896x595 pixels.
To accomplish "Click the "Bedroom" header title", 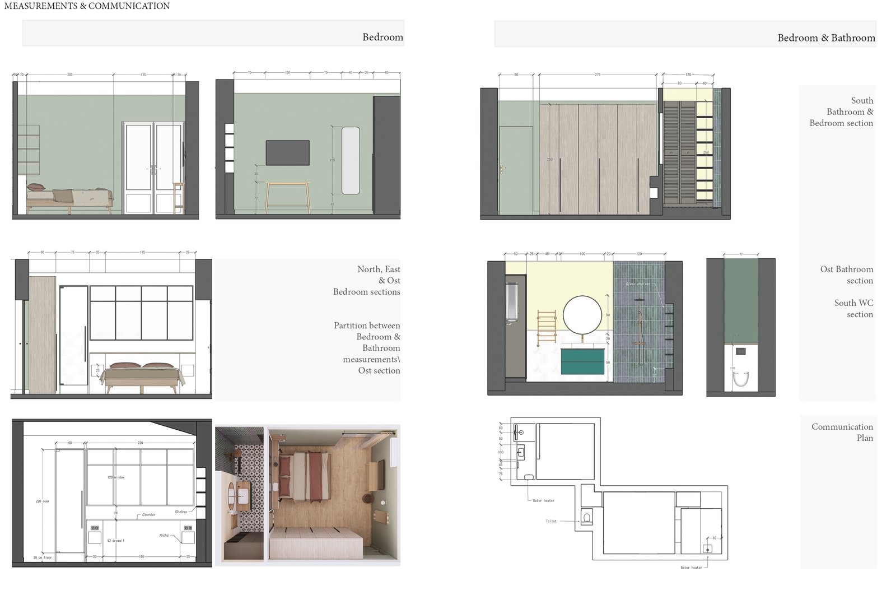I will [x=382, y=37].
